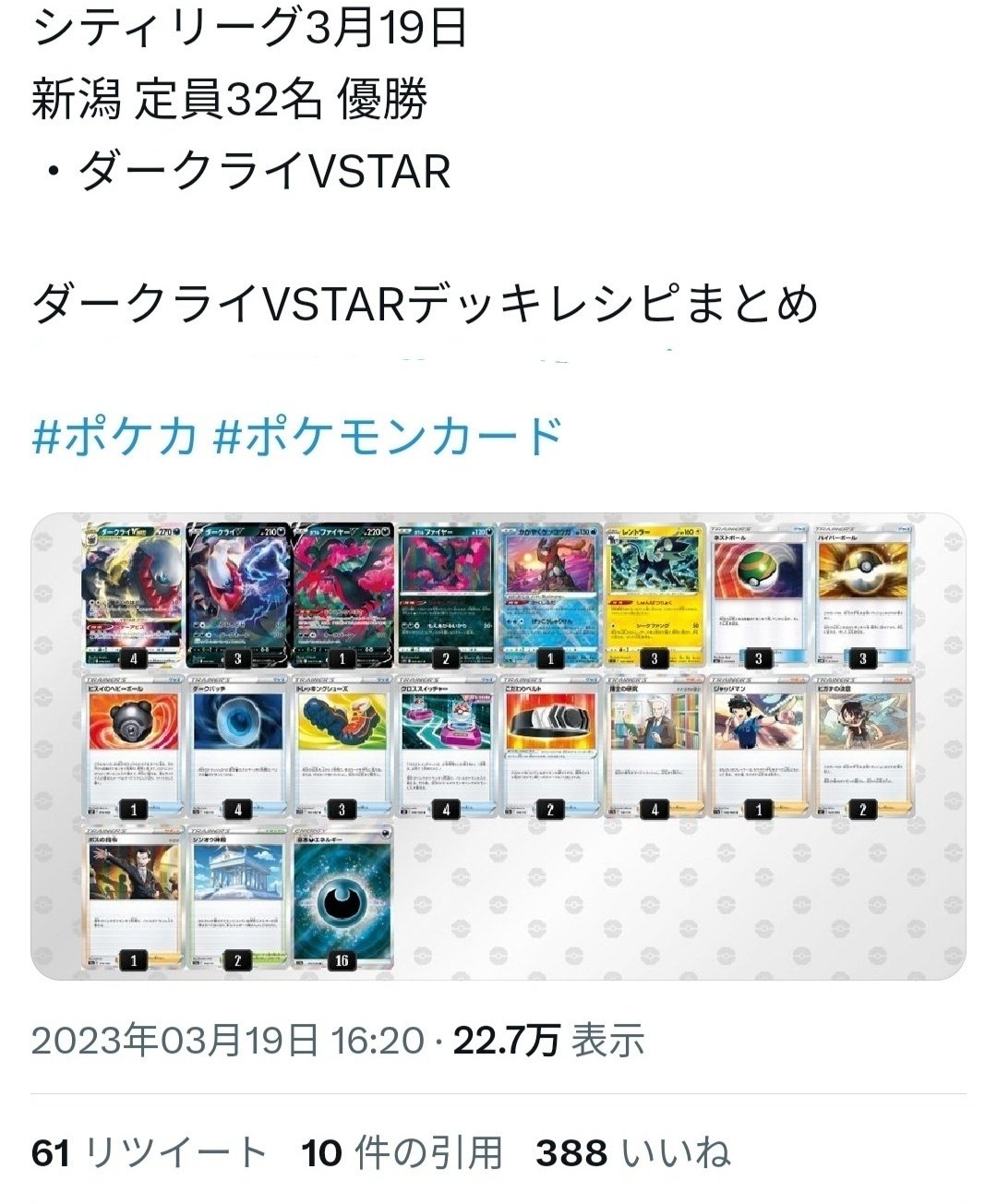This screenshot has width=997, height=1204.
Task: Tap the dark energy card marked 16
Action: pos(342,897)
